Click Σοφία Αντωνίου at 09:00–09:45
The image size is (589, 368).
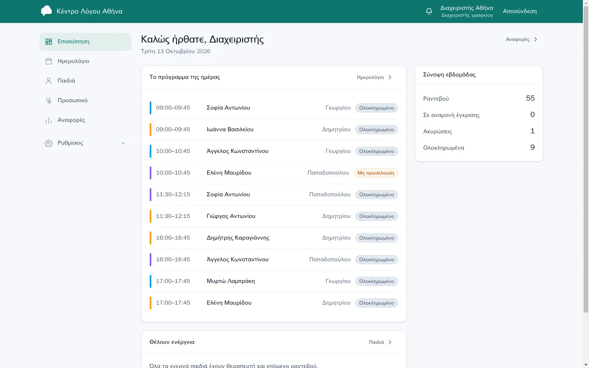point(228,108)
